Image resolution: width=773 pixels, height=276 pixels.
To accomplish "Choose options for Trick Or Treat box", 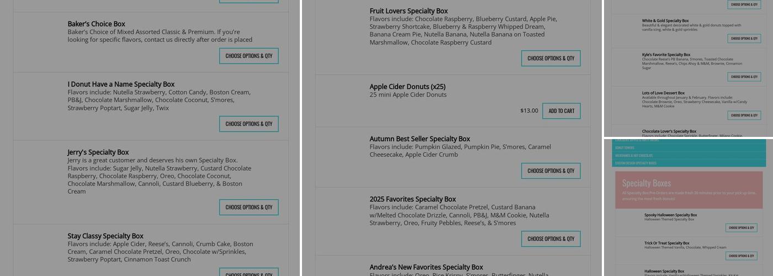I will (x=741, y=256).
